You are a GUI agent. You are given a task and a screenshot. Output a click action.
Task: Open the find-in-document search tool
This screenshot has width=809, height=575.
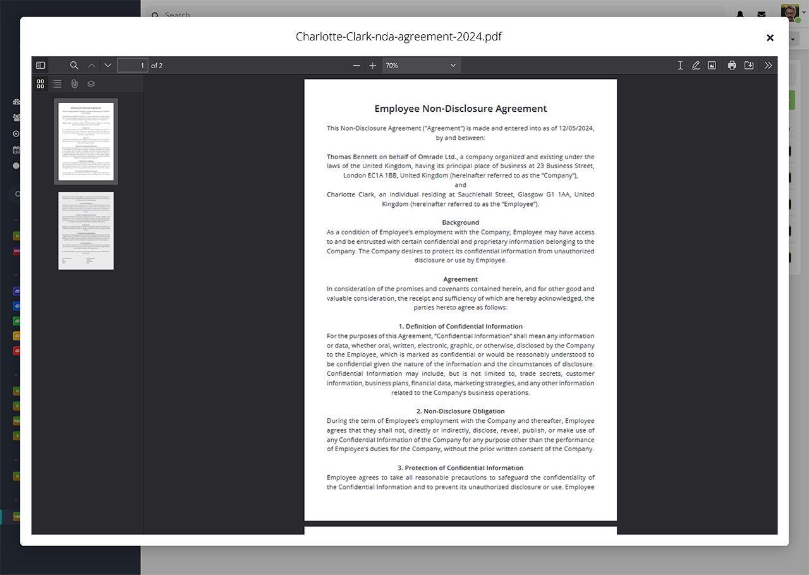(x=74, y=65)
